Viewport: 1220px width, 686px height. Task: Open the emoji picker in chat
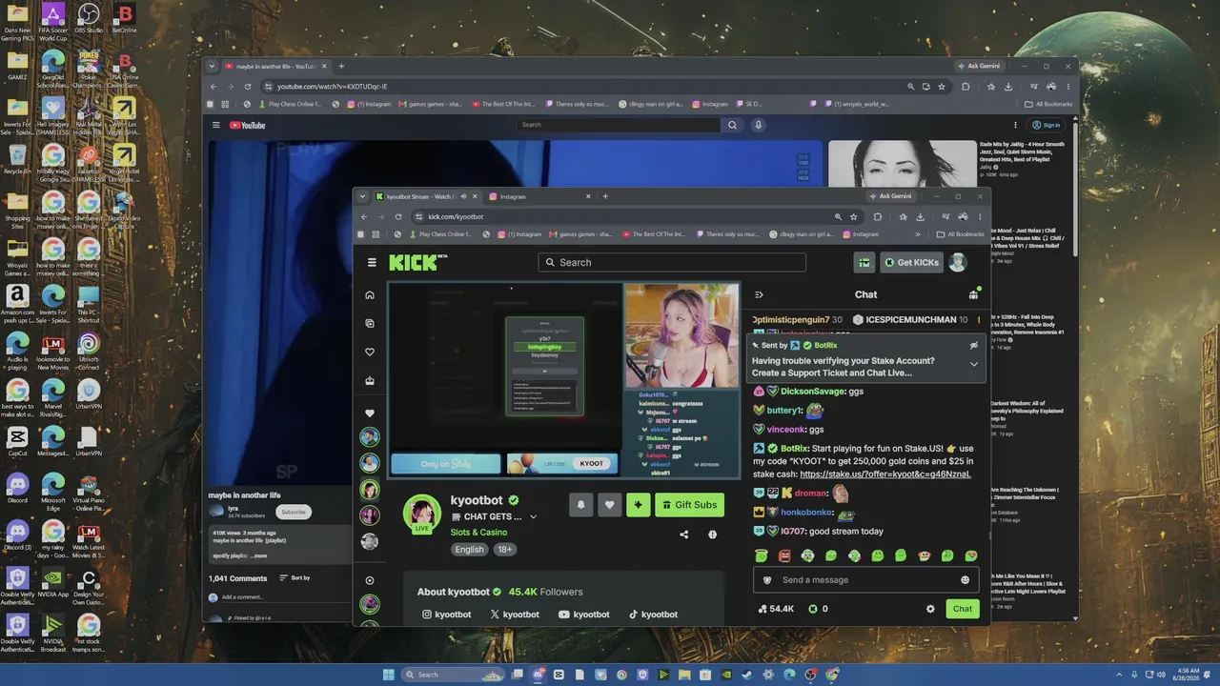965,580
